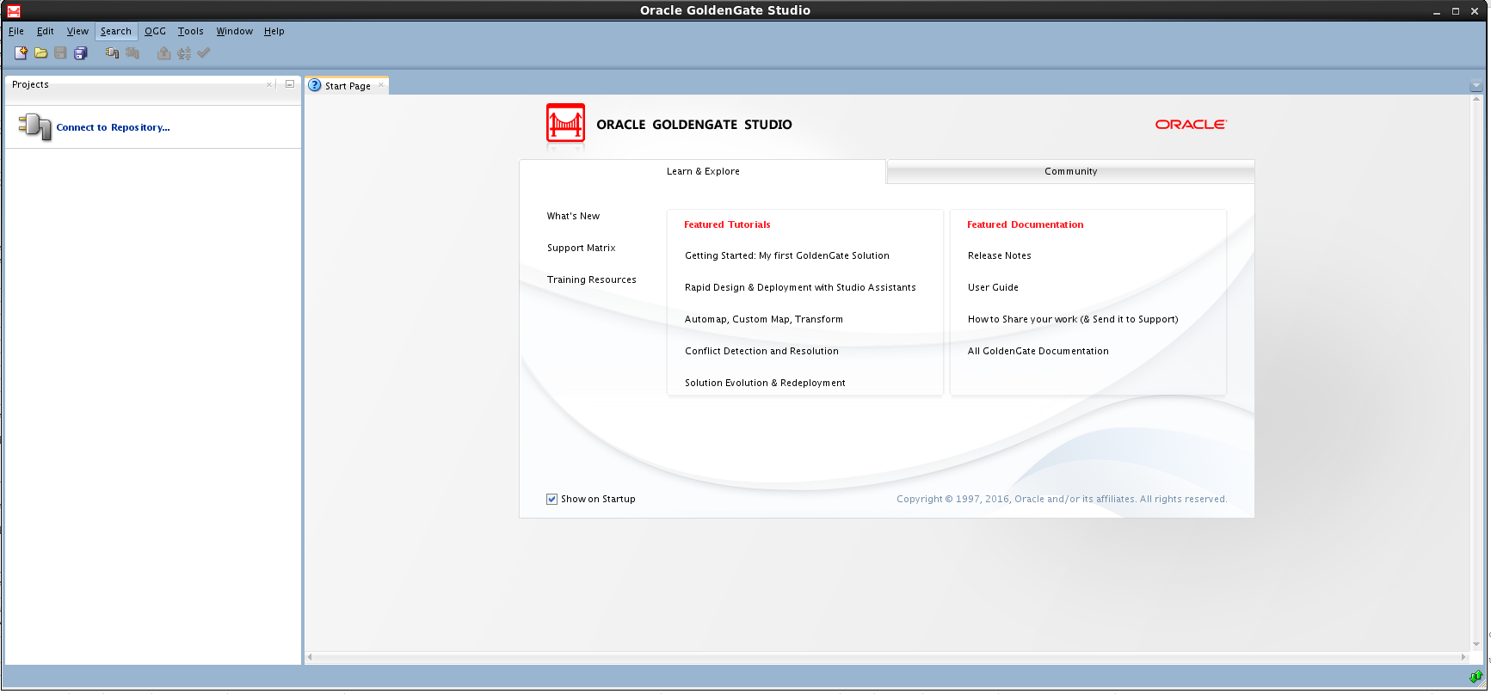Image resolution: width=1491 pixels, height=694 pixels.
Task: Uncheck Show on Startup checkbox
Action: click(551, 500)
